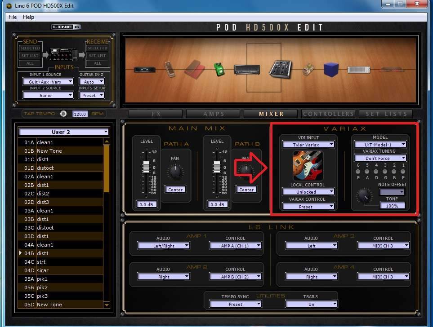Open Guitar In-Z dropdown
The image size is (433, 327).
(x=92, y=82)
